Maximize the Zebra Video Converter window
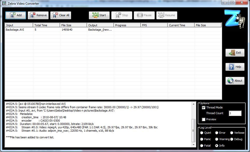 pos(232,3)
